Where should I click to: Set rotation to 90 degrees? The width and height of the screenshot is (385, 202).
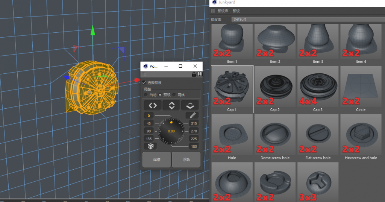149,131
